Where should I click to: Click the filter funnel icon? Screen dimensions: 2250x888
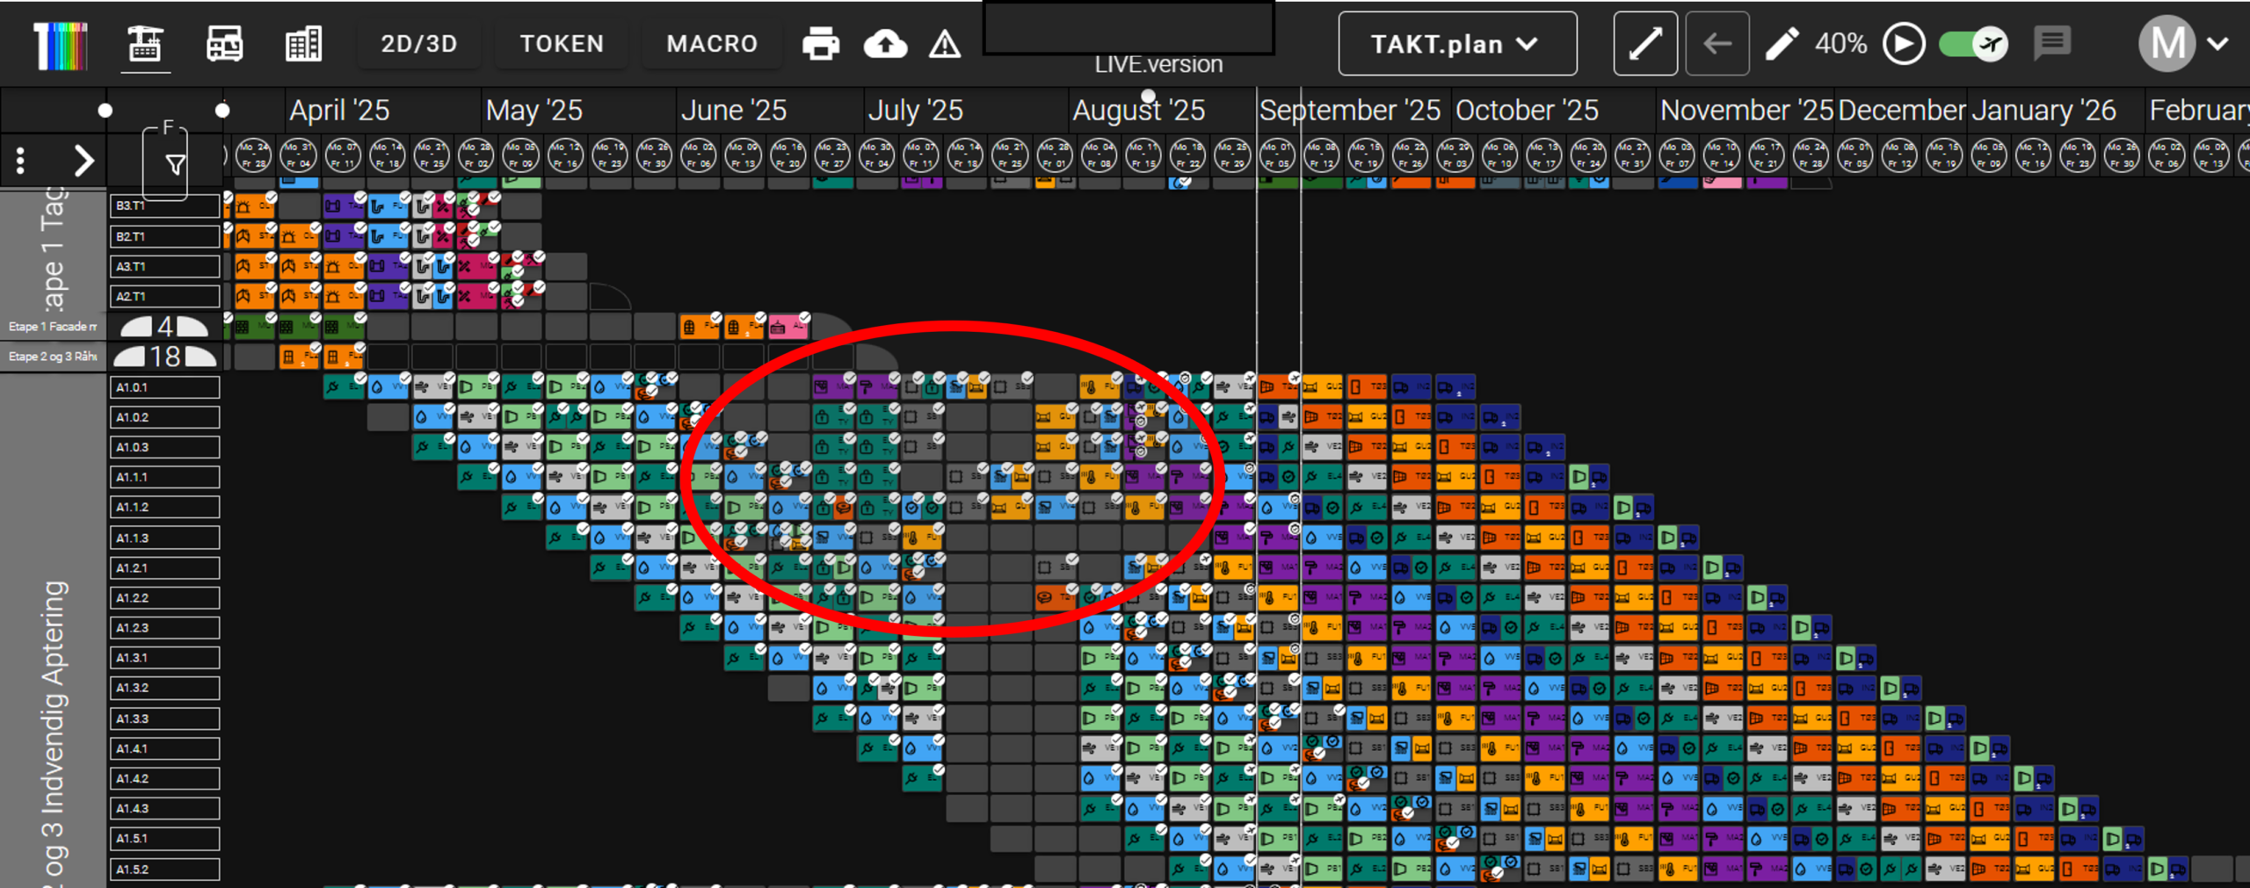click(x=175, y=164)
